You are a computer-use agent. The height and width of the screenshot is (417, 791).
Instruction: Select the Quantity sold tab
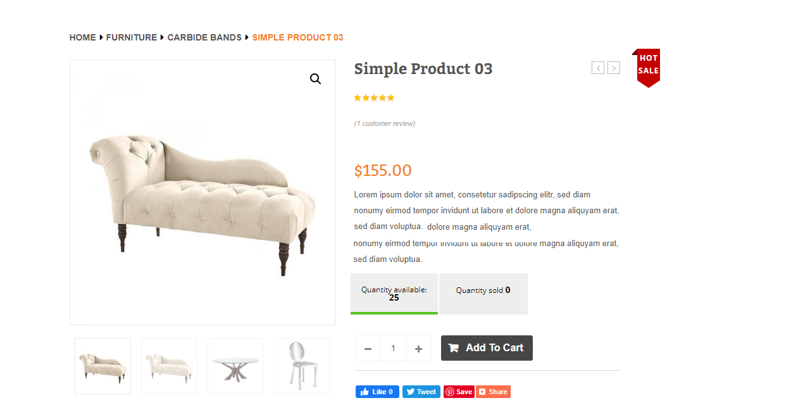tap(483, 294)
